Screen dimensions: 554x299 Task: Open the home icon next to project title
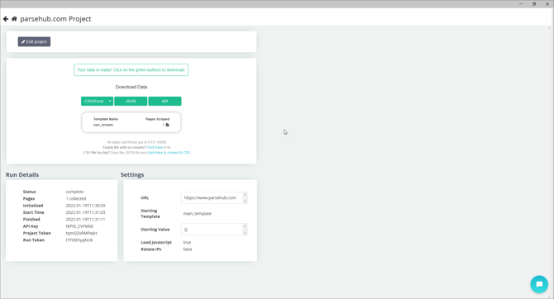pyautogui.click(x=14, y=19)
